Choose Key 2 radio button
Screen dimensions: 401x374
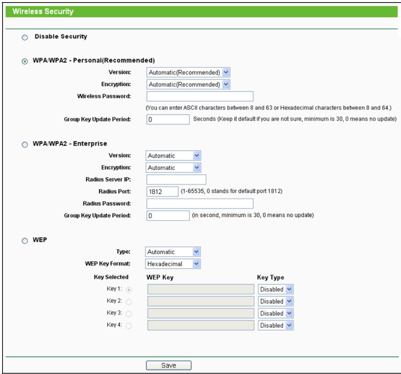click(x=129, y=302)
